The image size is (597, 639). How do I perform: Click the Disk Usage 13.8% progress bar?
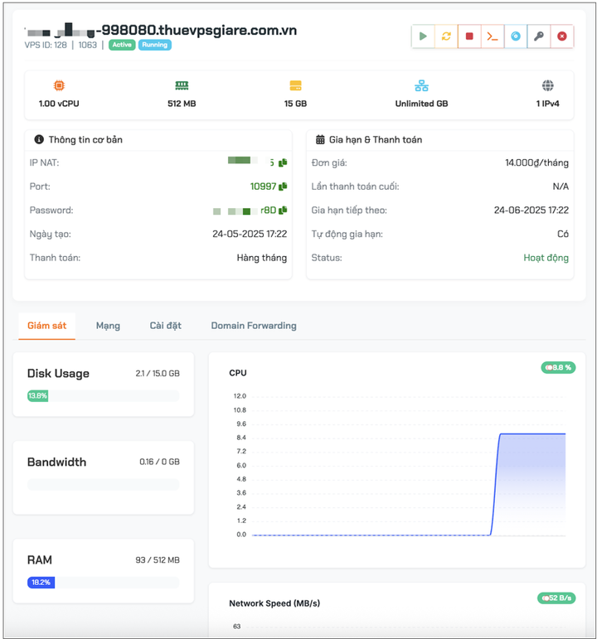(103, 395)
